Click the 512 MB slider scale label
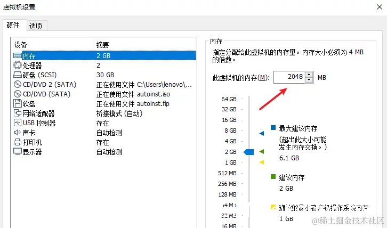 [227, 173]
